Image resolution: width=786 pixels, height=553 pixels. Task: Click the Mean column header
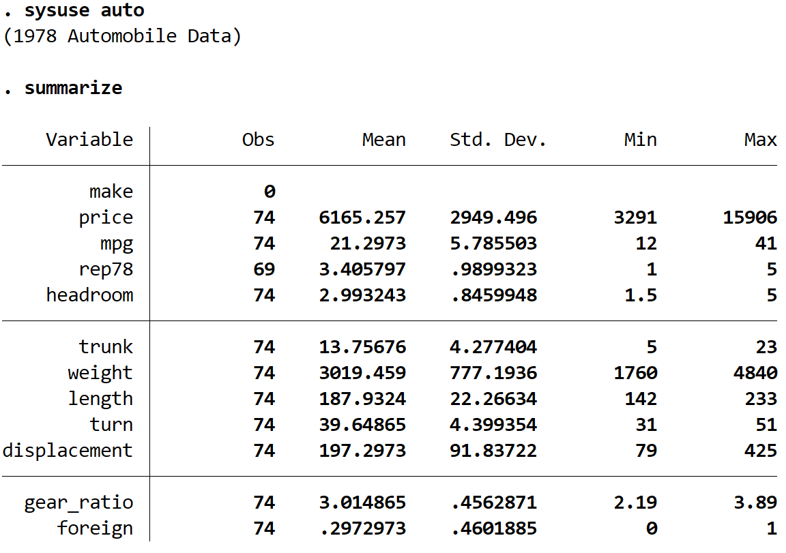[383, 139]
